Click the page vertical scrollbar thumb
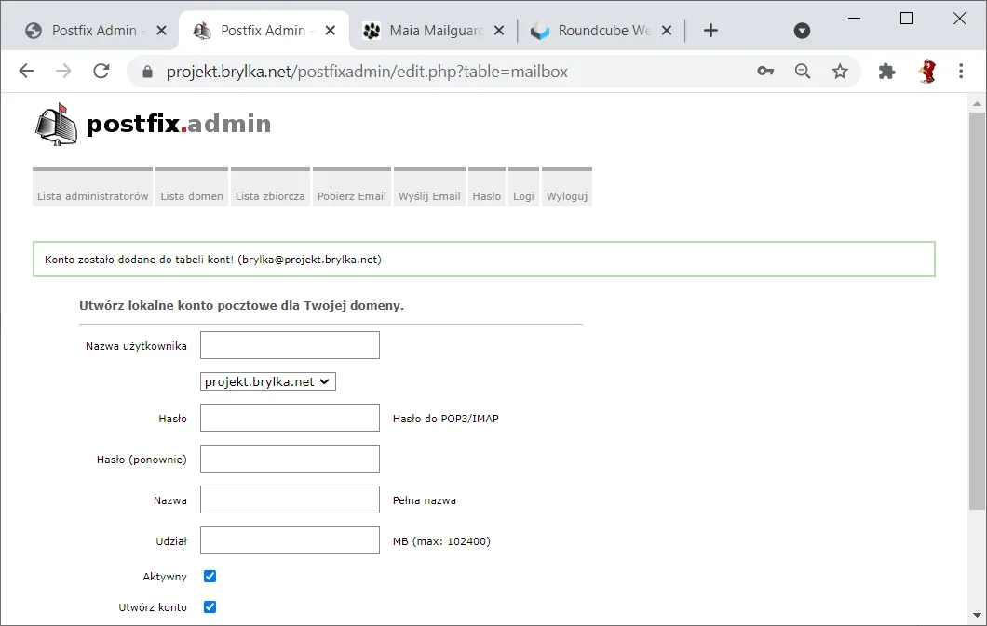Viewport: 987px width, 626px height. pos(977,311)
